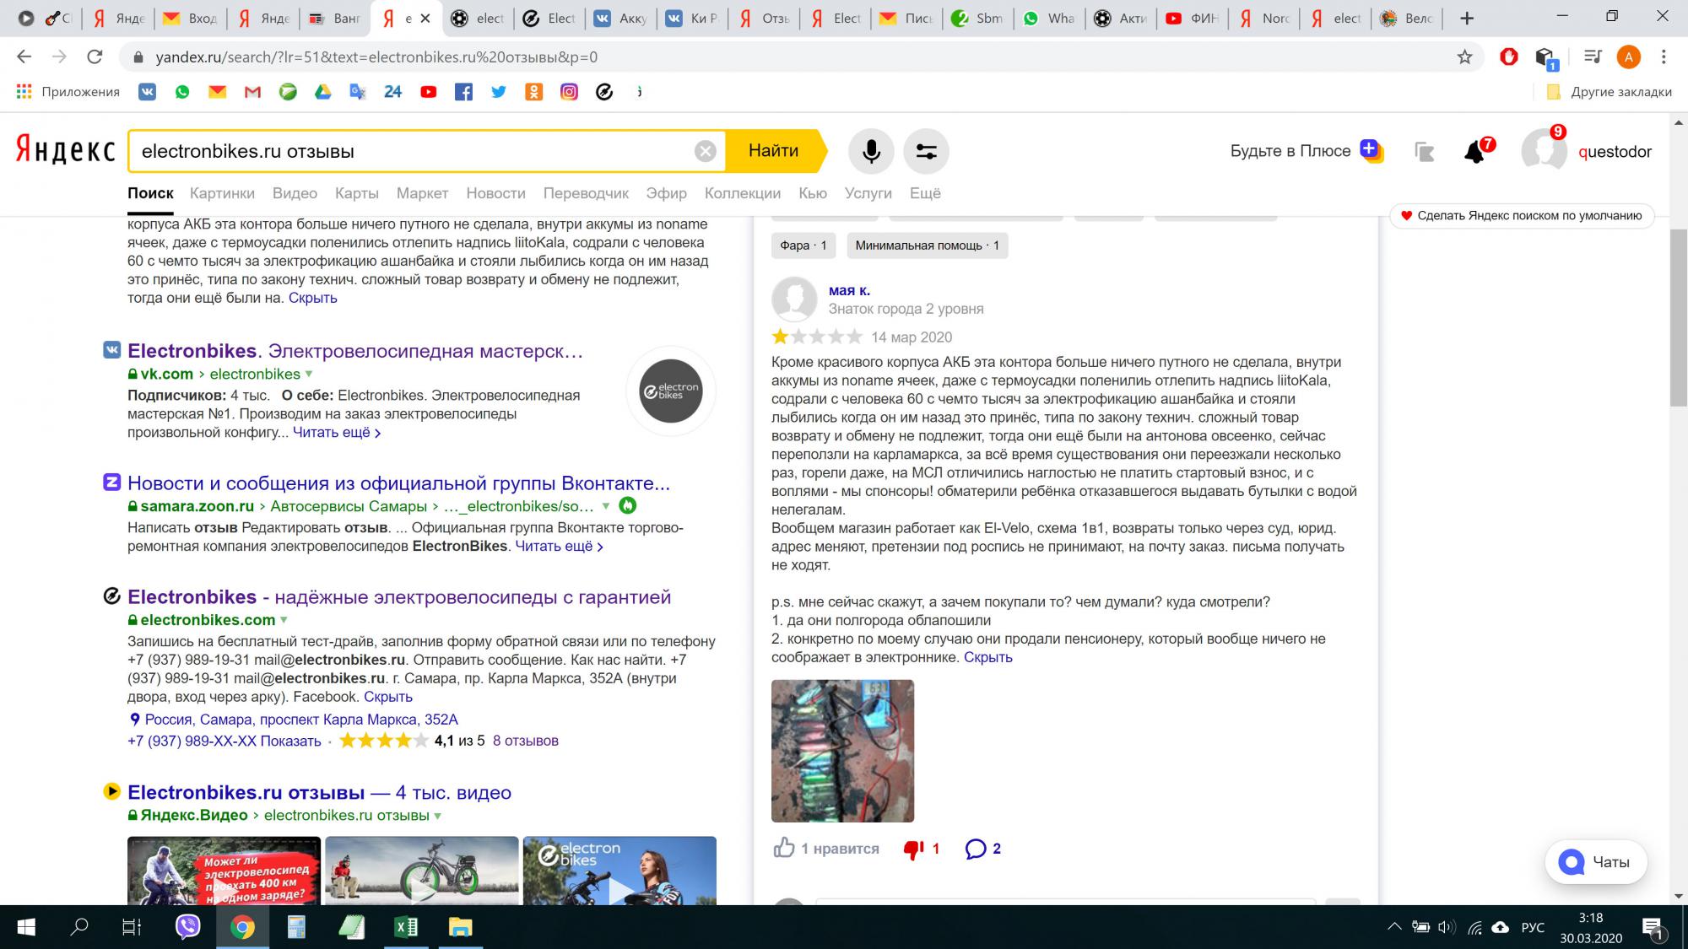Viewport: 1688px width, 949px height.
Task: Open Facebook bookmark icon
Action: [x=463, y=92]
